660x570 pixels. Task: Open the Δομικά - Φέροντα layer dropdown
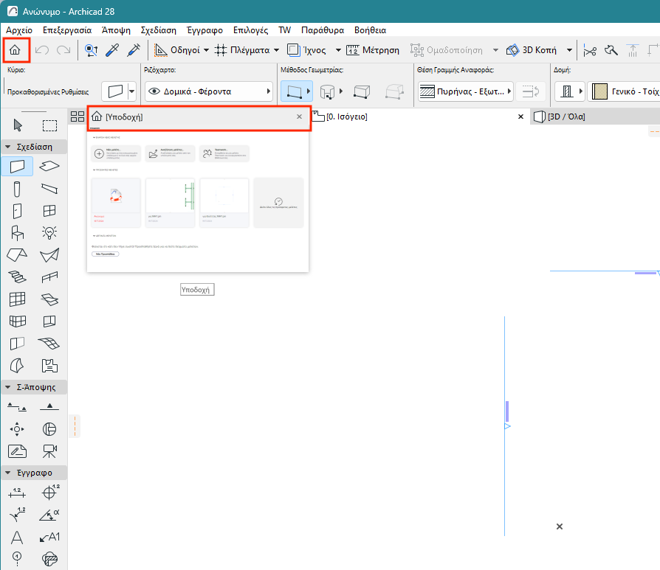point(209,91)
